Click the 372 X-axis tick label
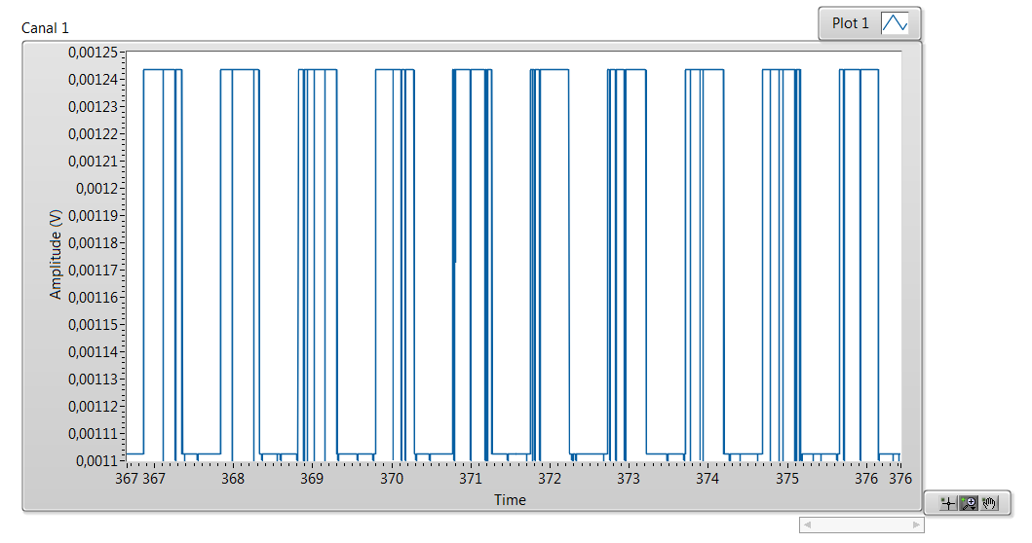The width and height of the screenshot is (1032, 543). [x=550, y=479]
